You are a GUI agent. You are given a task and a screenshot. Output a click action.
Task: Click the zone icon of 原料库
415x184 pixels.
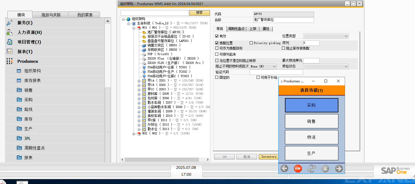point(144,94)
